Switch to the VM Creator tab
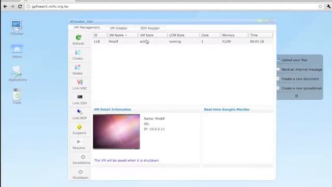The height and width of the screenshot is (187, 332). (118, 28)
